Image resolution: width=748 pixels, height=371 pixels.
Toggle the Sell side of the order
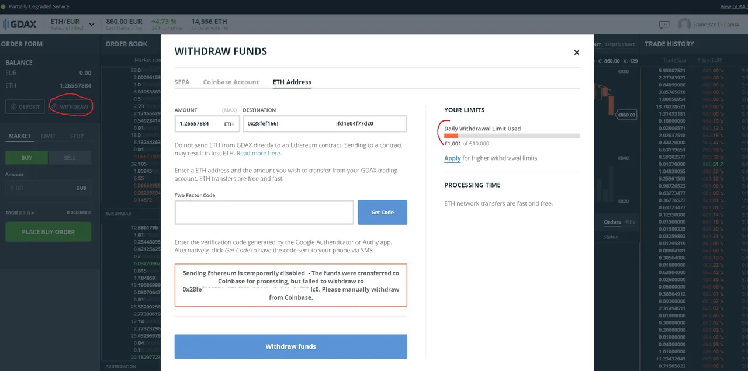70,158
